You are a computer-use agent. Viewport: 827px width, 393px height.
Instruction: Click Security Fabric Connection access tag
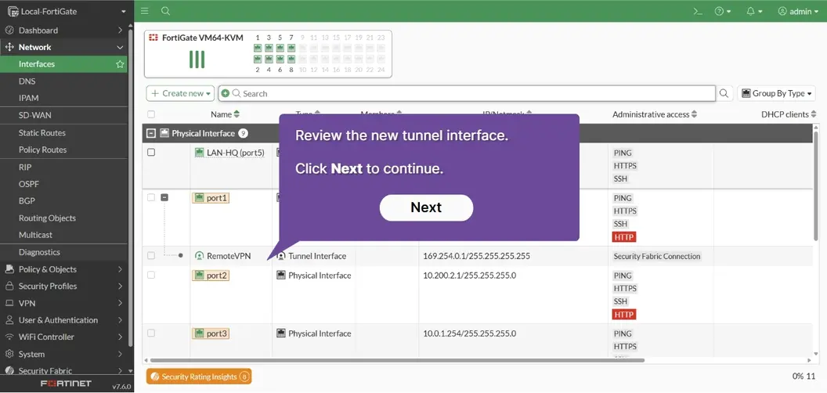(656, 256)
